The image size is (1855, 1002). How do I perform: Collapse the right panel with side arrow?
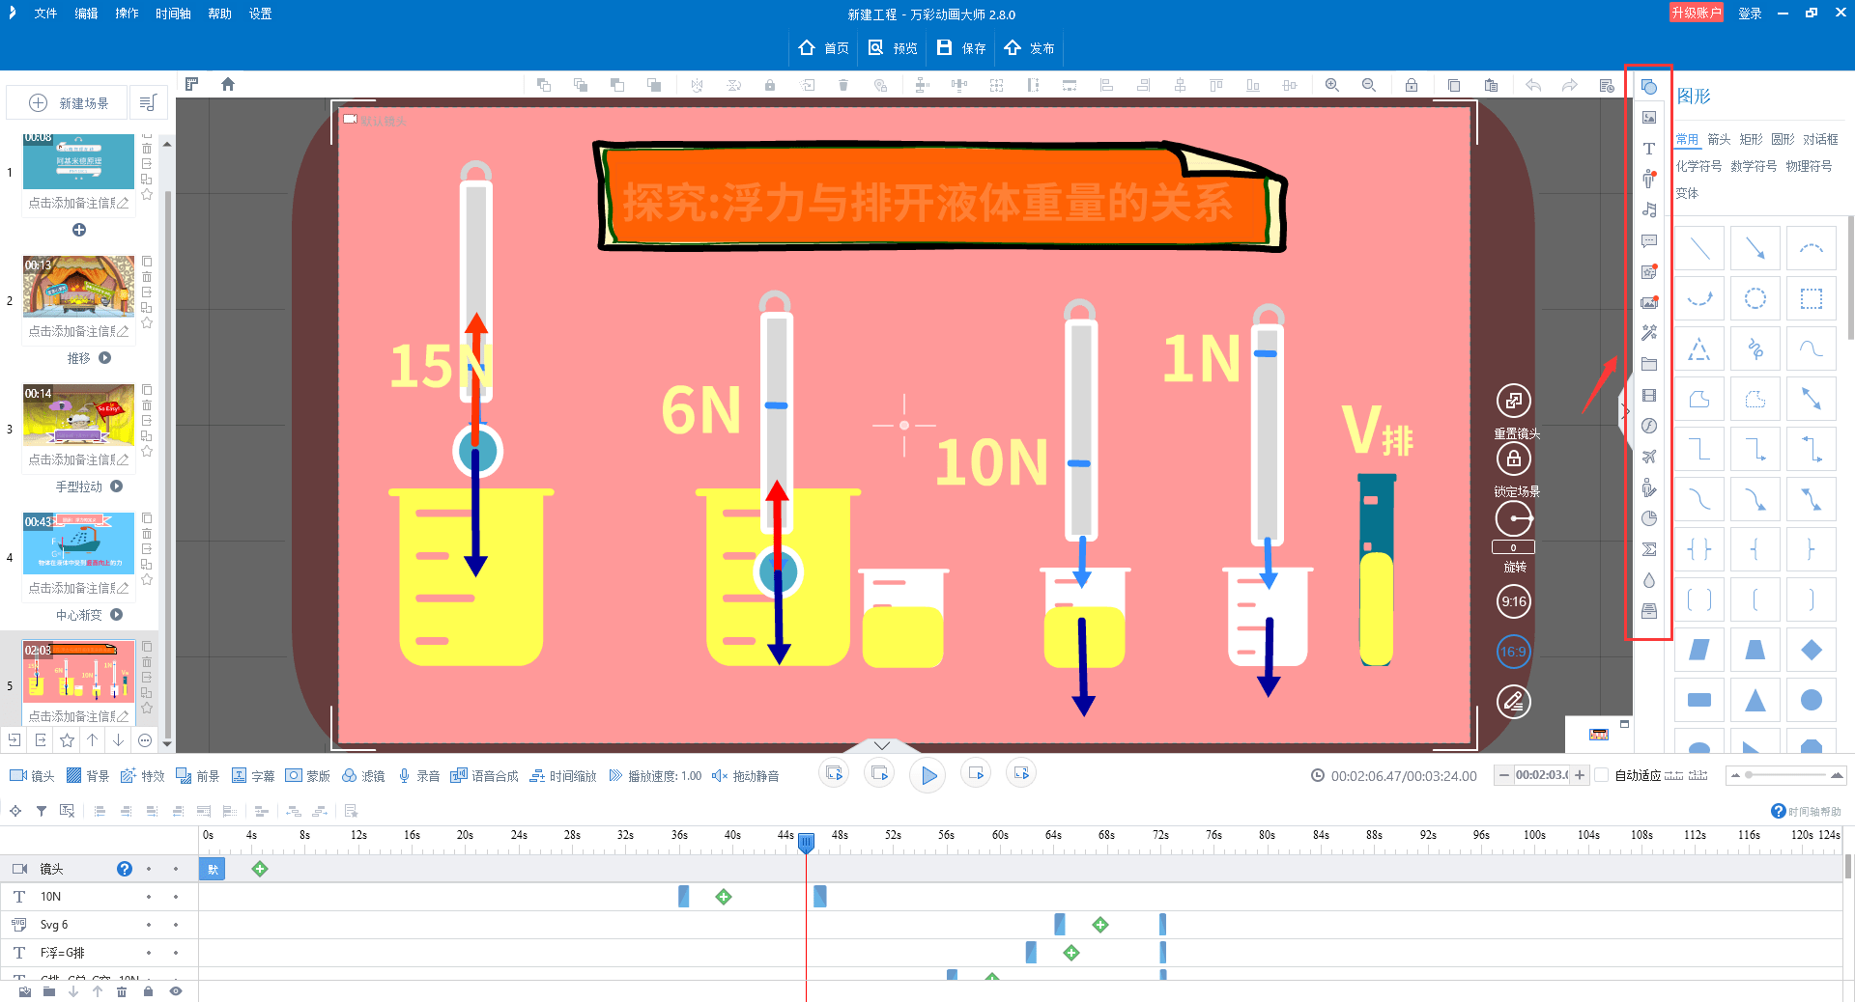(1627, 412)
